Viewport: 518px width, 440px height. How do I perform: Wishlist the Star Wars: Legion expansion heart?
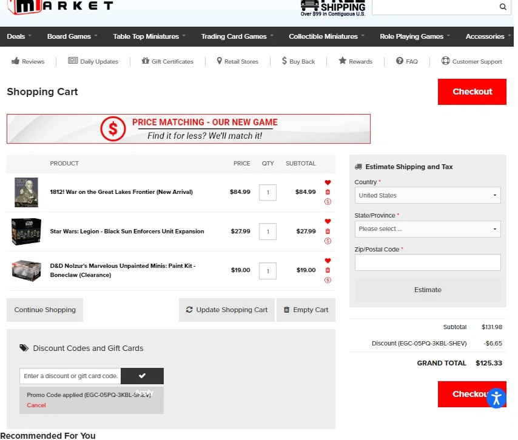[x=328, y=221]
